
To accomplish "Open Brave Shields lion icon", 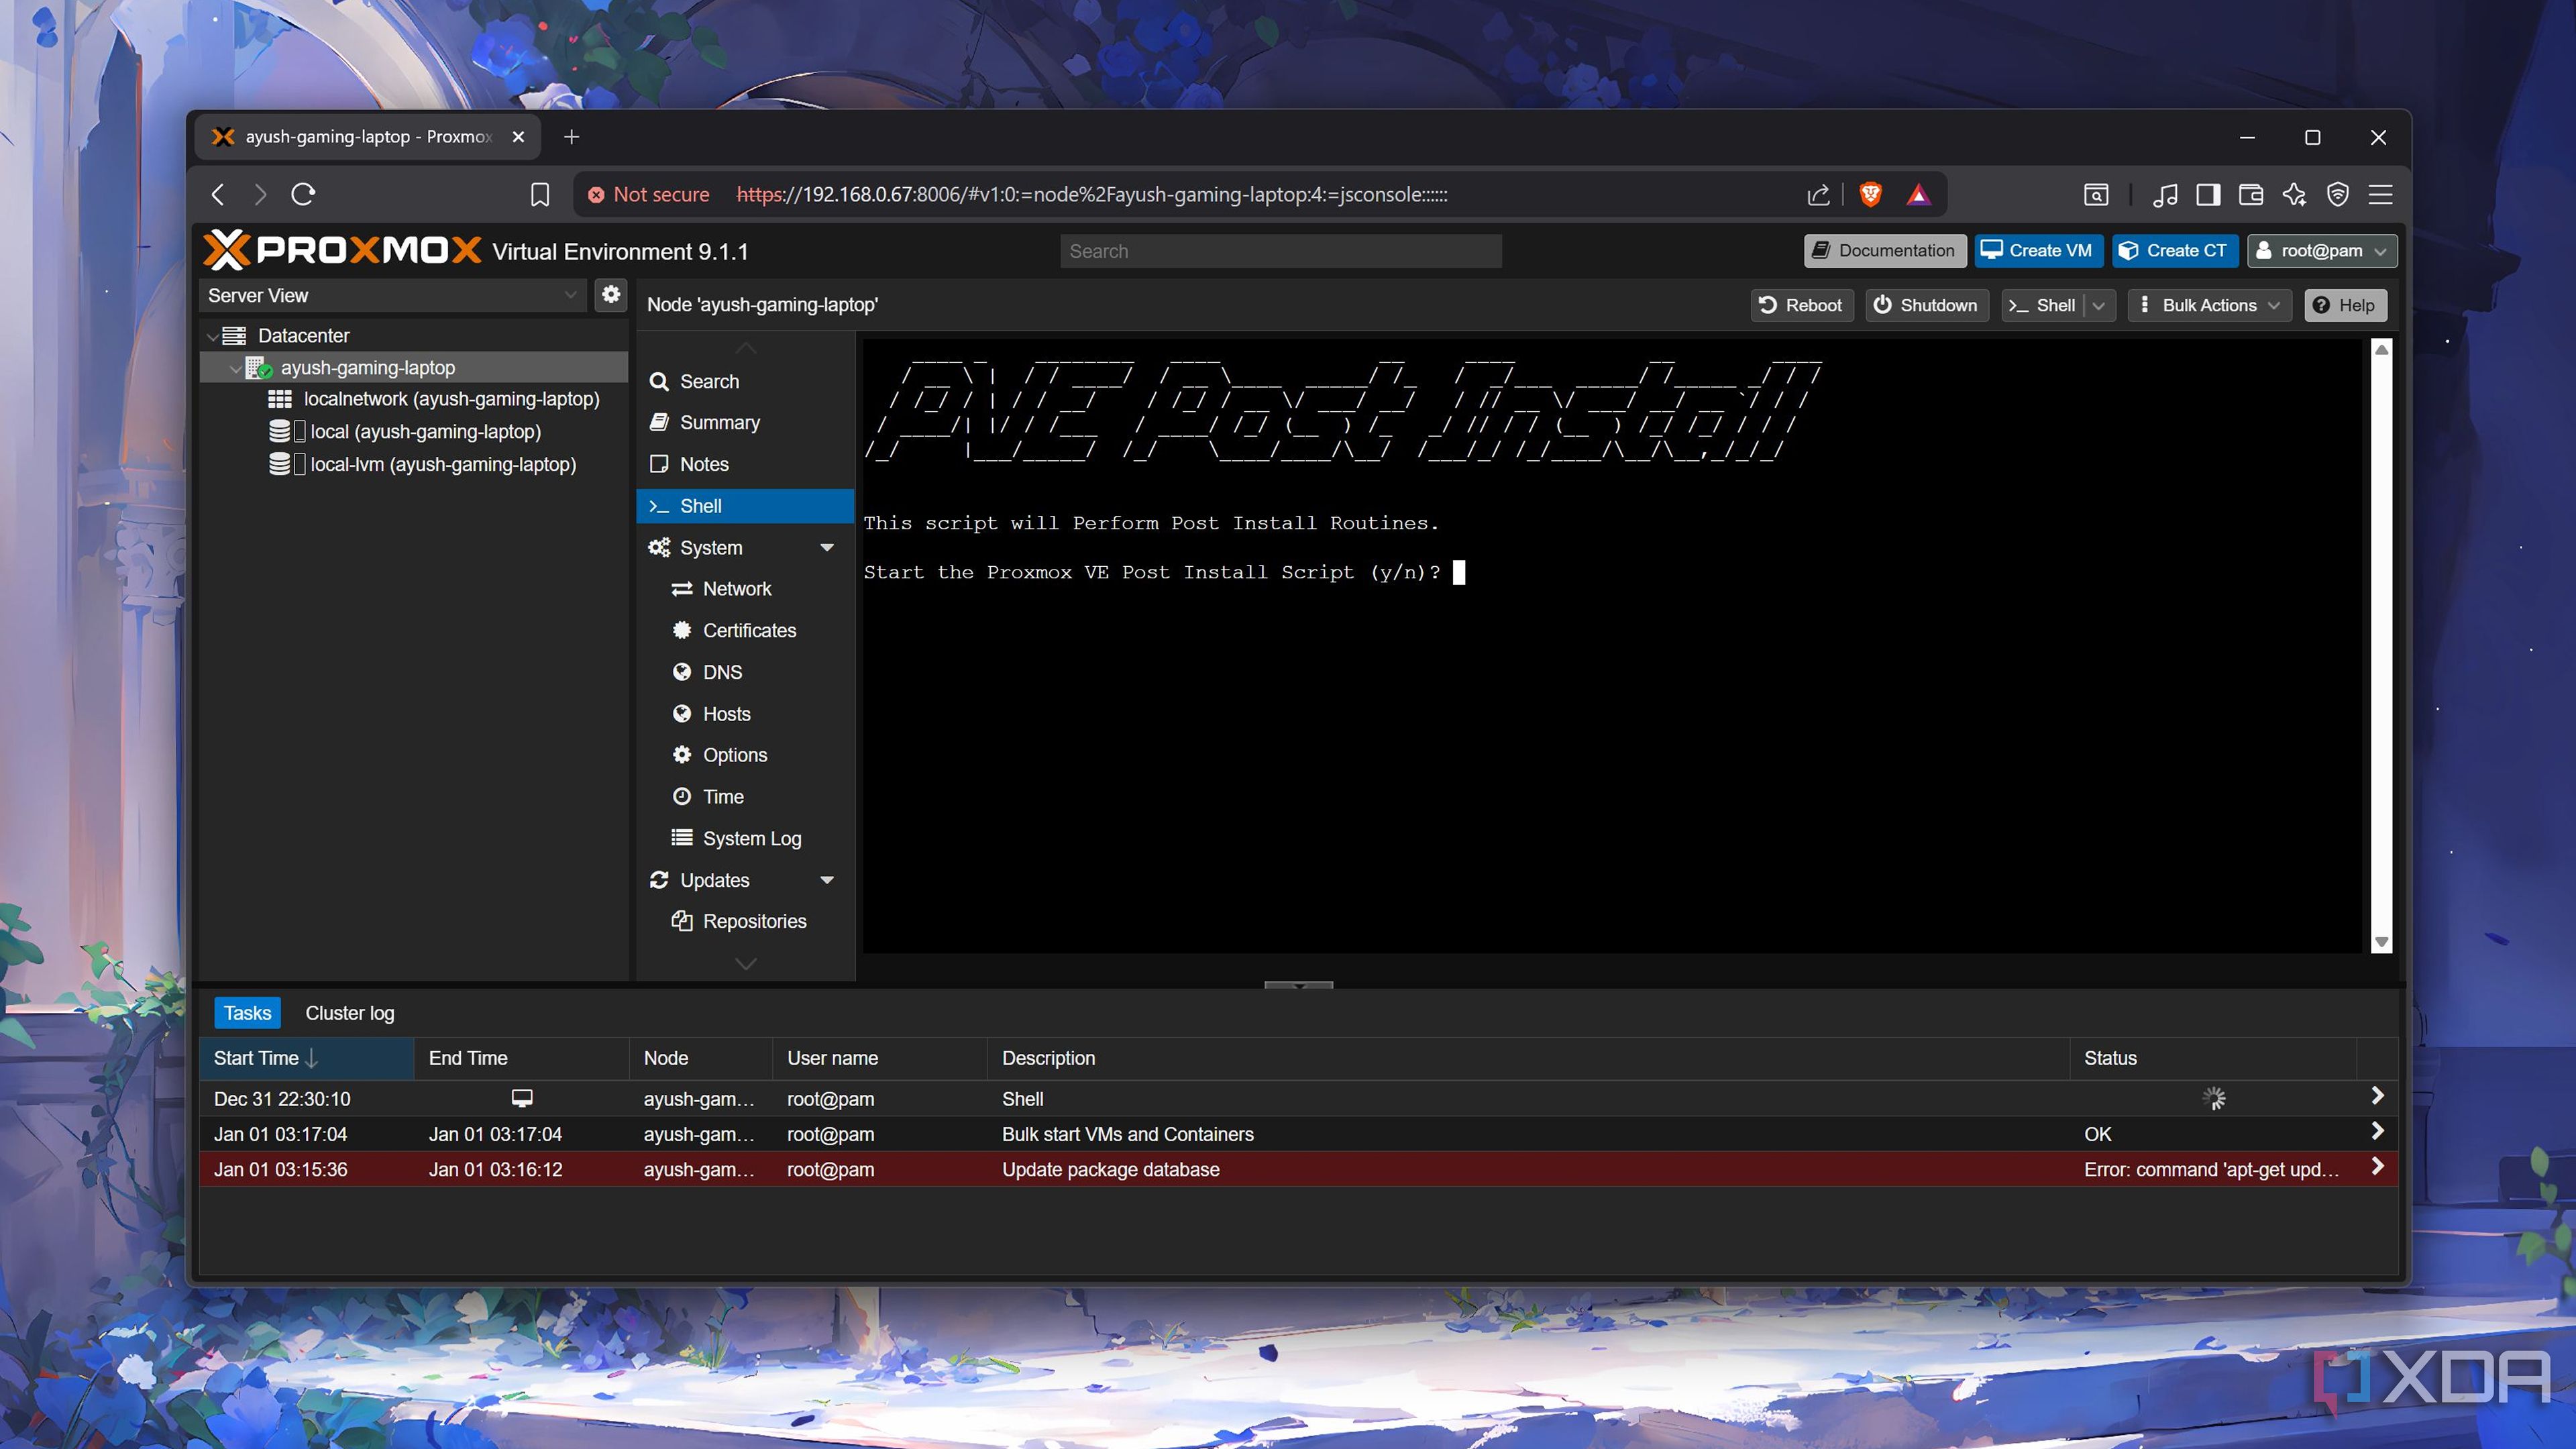I will click(1870, 194).
